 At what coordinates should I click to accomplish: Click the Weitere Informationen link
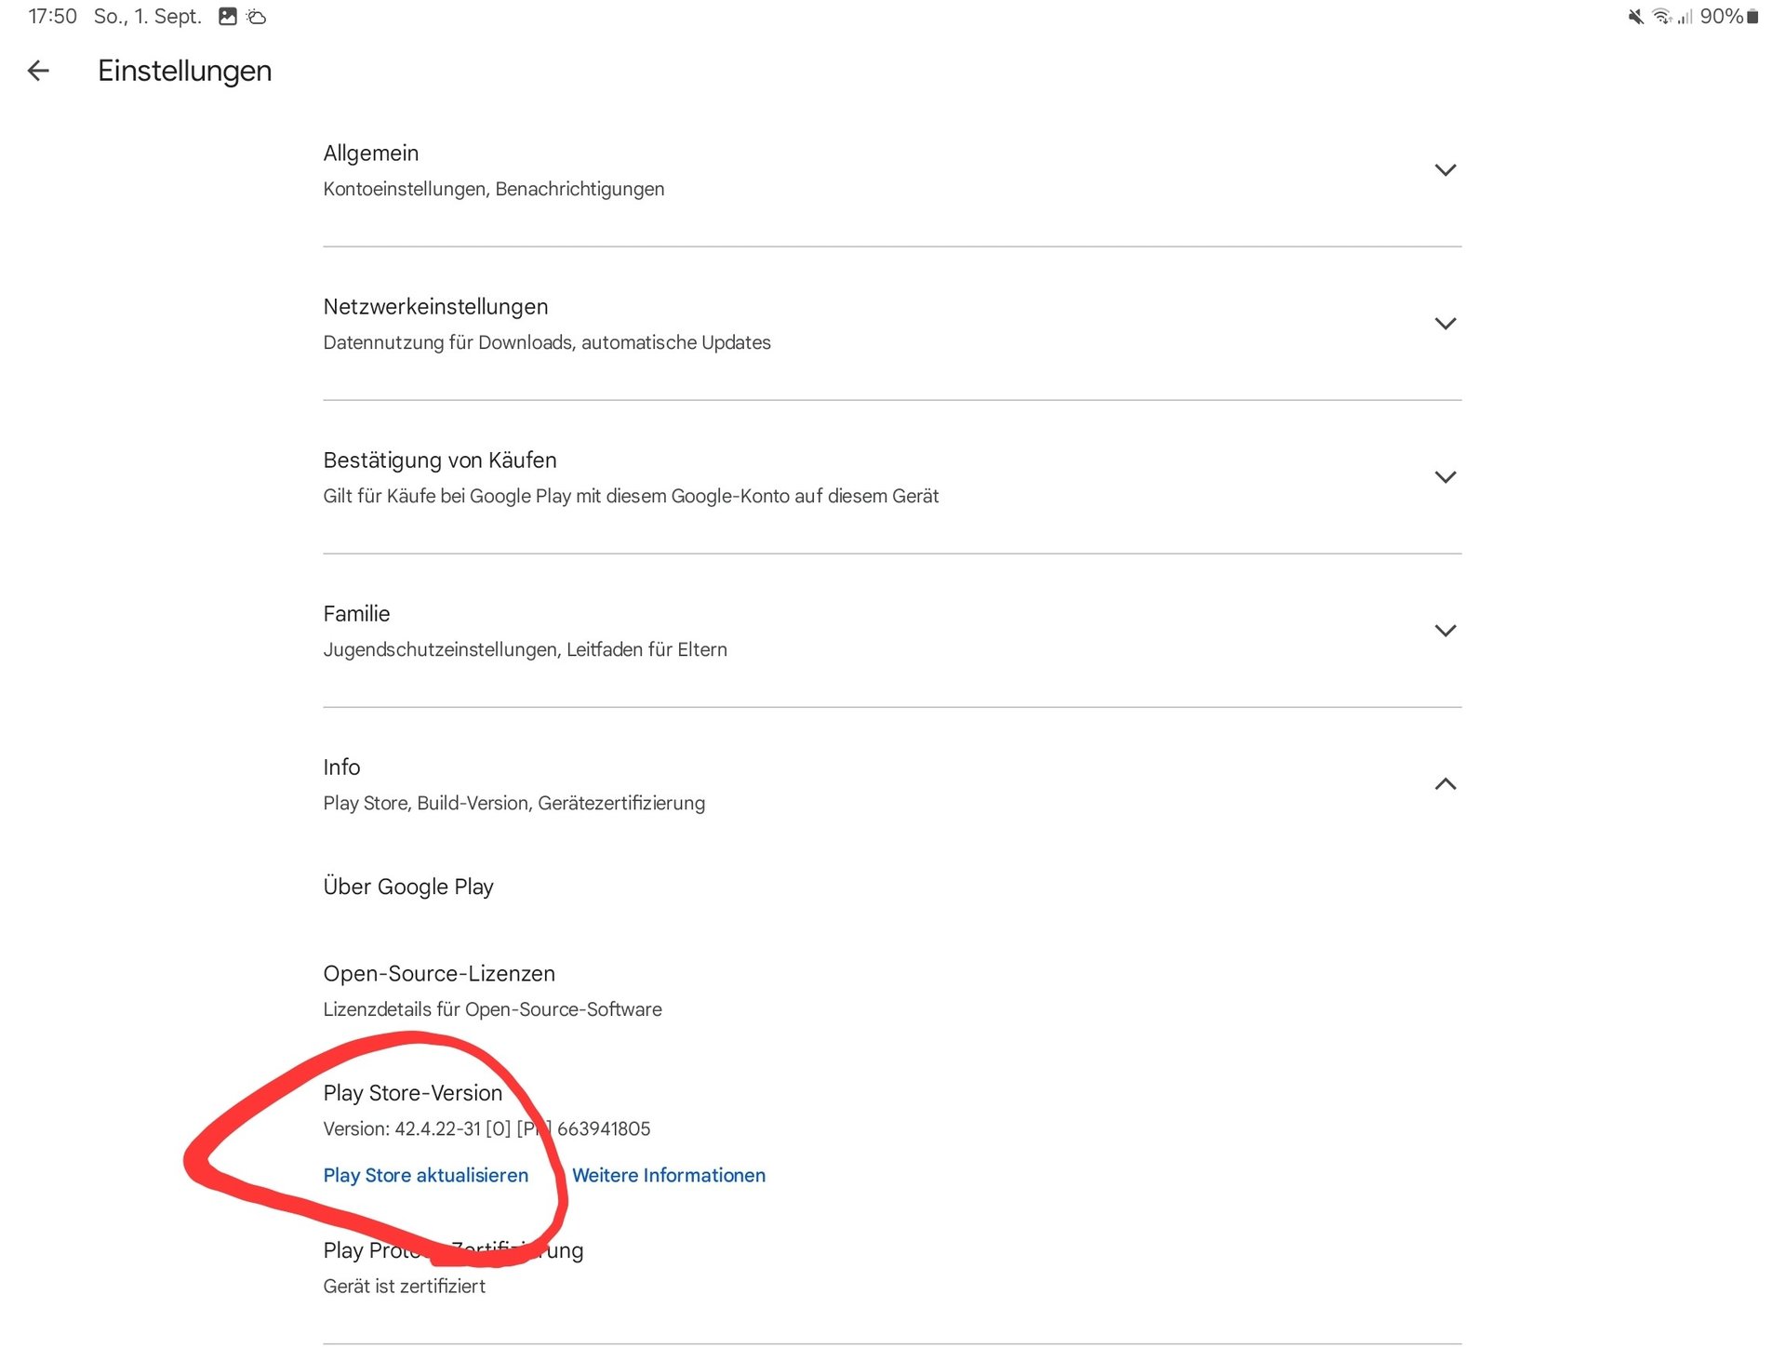tap(669, 1175)
